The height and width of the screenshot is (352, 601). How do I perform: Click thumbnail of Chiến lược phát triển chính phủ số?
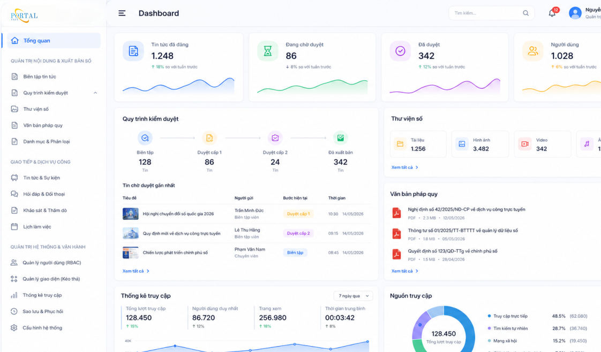pos(130,253)
